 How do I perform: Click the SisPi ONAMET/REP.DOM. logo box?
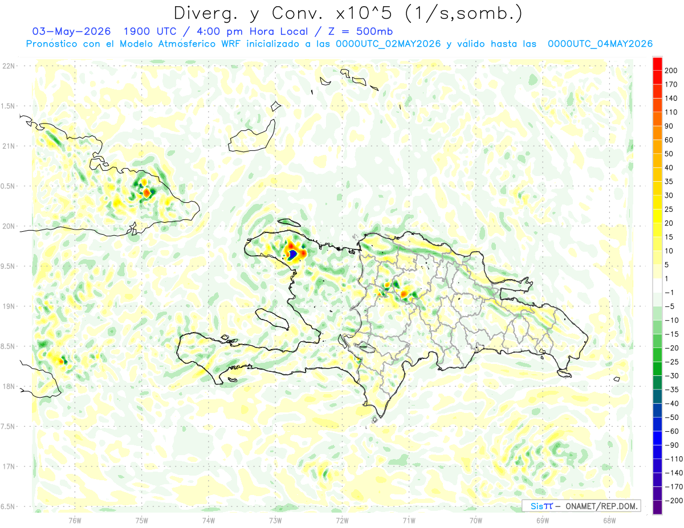[581, 506]
